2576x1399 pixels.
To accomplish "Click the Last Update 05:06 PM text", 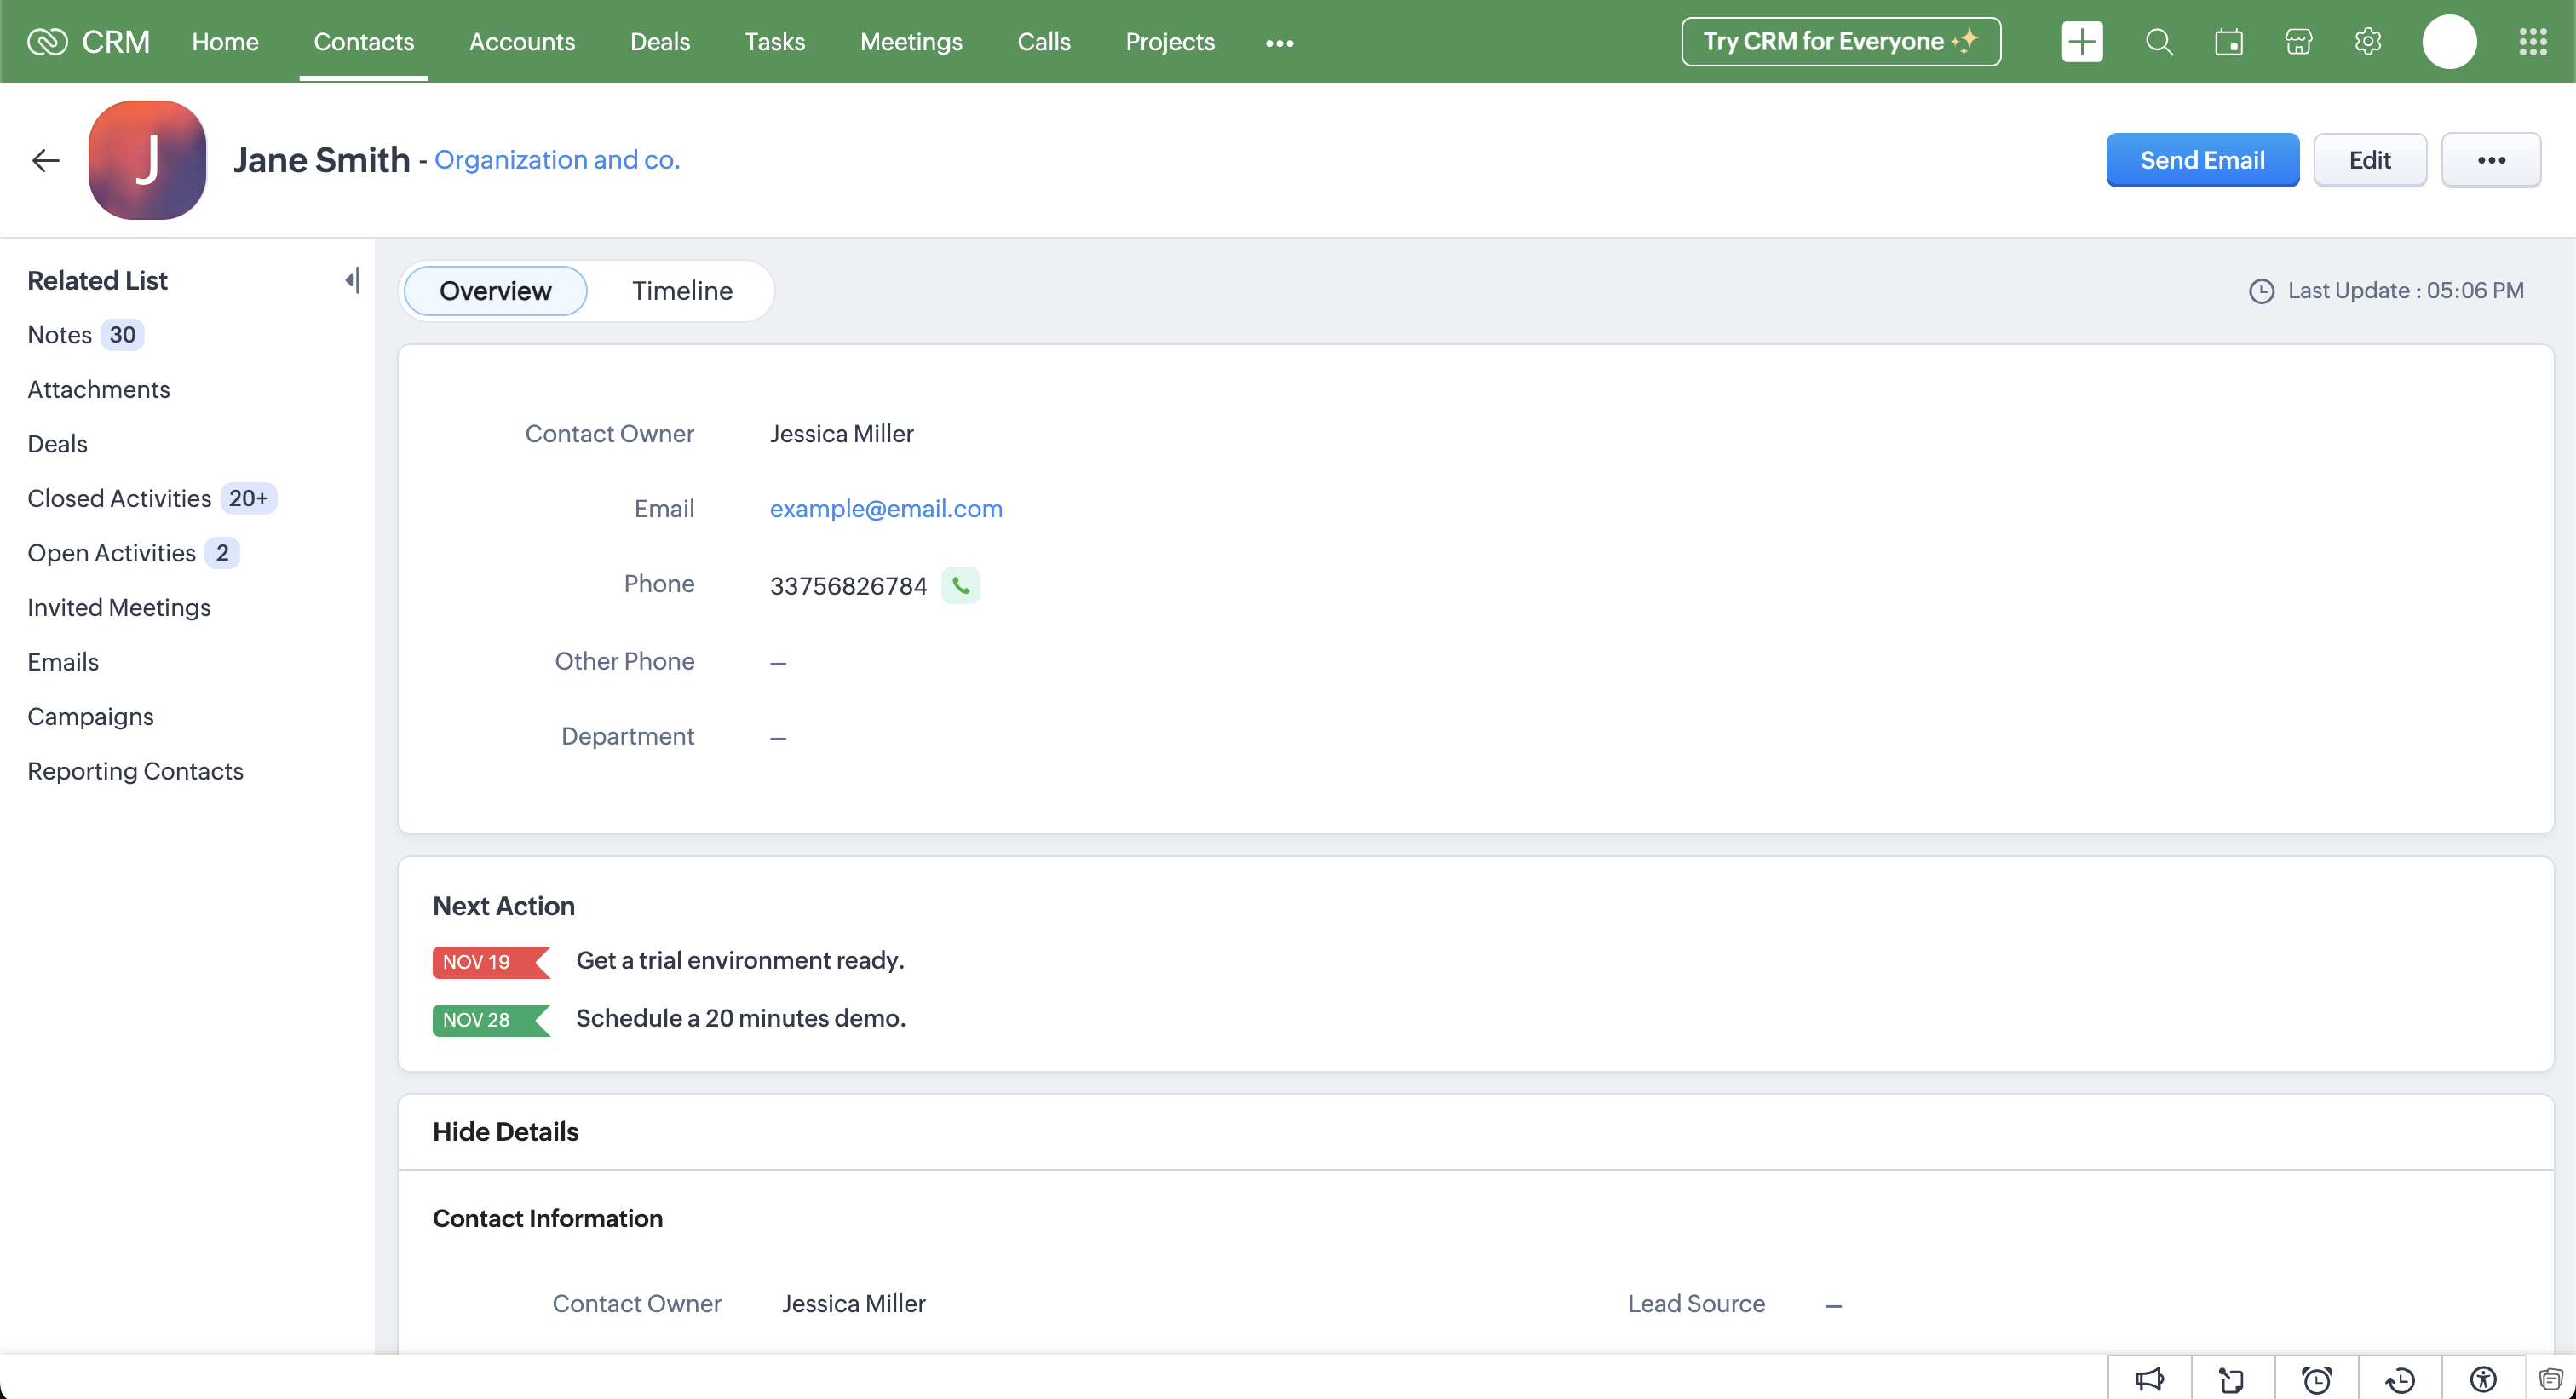I will [x=2406, y=291].
